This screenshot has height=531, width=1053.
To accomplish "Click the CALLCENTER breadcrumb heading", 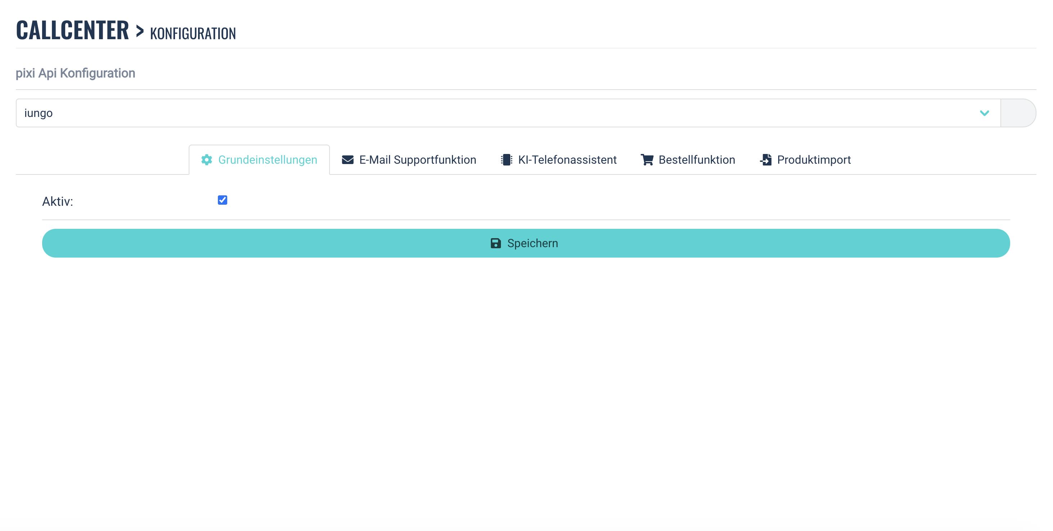I will (72, 30).
